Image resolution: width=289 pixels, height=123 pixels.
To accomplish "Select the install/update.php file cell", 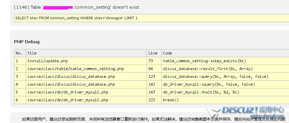I will 47,61.
